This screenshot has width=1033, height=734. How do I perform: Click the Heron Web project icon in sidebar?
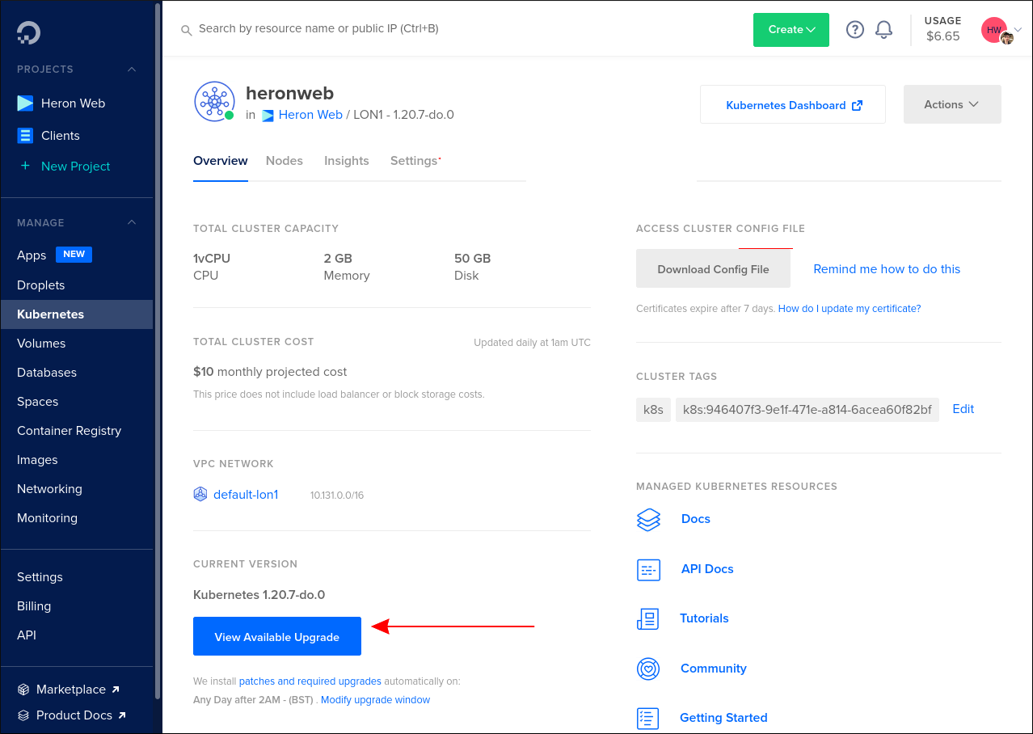[25, 103]
